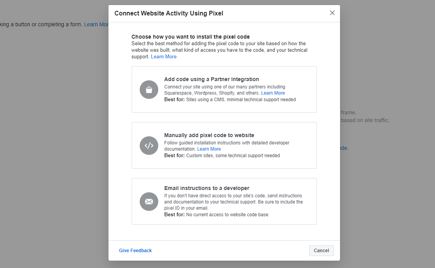Open Learn More link in Partner Integration option
Screen dimensions: 435x268
[273, 93]
